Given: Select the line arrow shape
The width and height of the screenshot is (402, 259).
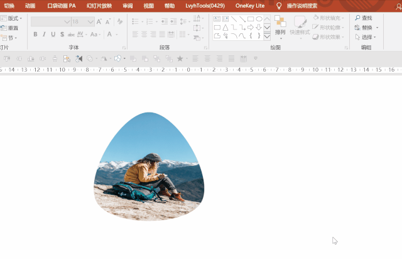Looking at the screenshot, I should tap(242, 19).
